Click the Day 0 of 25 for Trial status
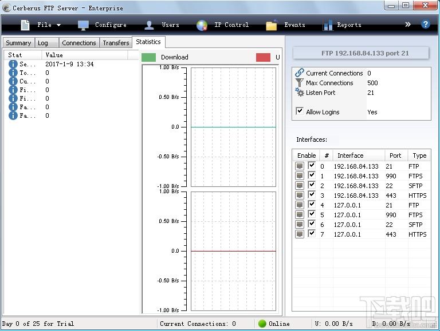 [38, 324]
